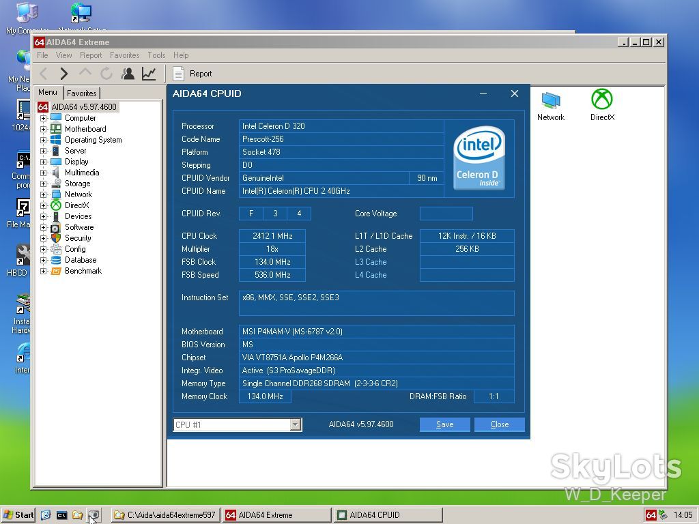Click the Back arrow in AIDA64 toolbar
Image resolution: width=699 pixels, height=524 pixels.
tap(44, 74)
